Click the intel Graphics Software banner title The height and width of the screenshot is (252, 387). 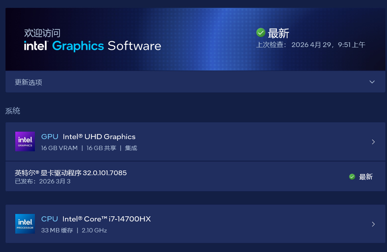[92, 46]
